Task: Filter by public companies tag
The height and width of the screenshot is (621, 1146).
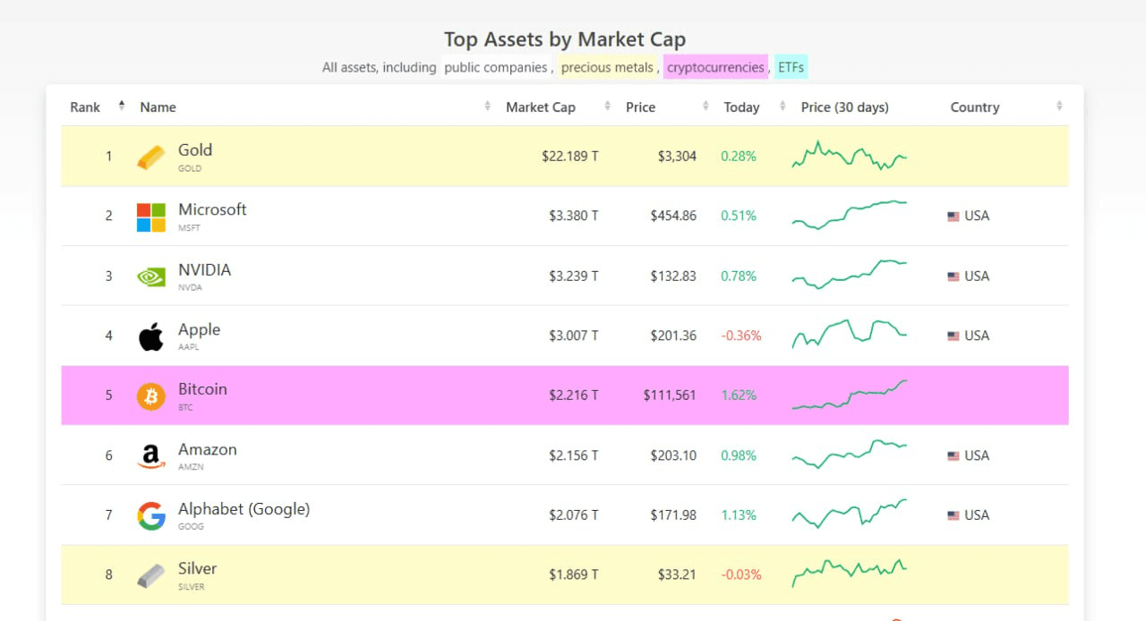Action: (x=496, y=67)
